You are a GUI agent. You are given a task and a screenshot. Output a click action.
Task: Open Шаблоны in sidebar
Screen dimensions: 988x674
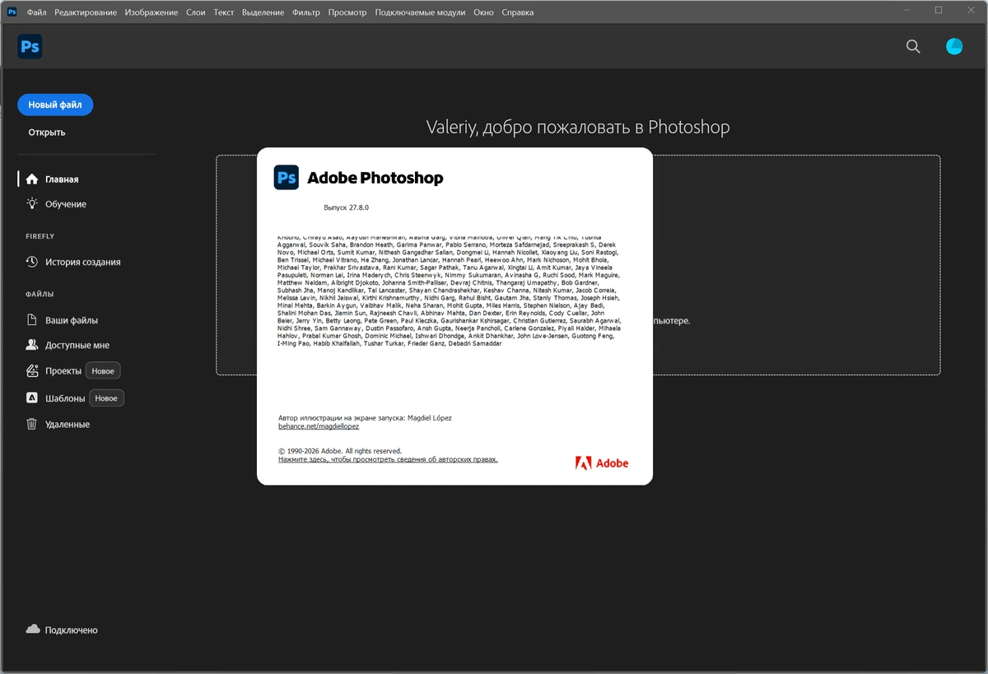66,397
